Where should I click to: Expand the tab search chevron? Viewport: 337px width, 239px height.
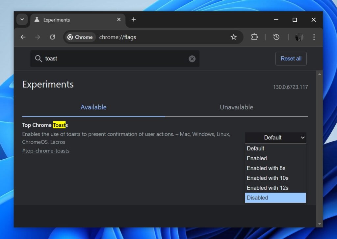point(22,19)
